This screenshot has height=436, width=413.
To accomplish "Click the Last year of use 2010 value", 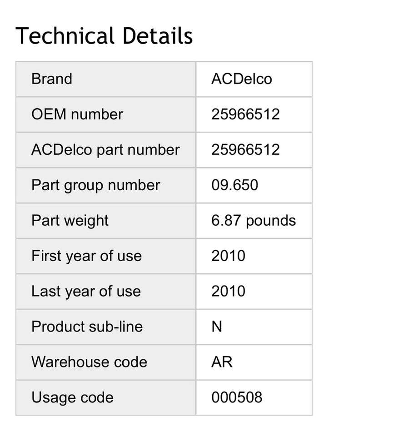I will pyautogui.click(x=228, y=292).
